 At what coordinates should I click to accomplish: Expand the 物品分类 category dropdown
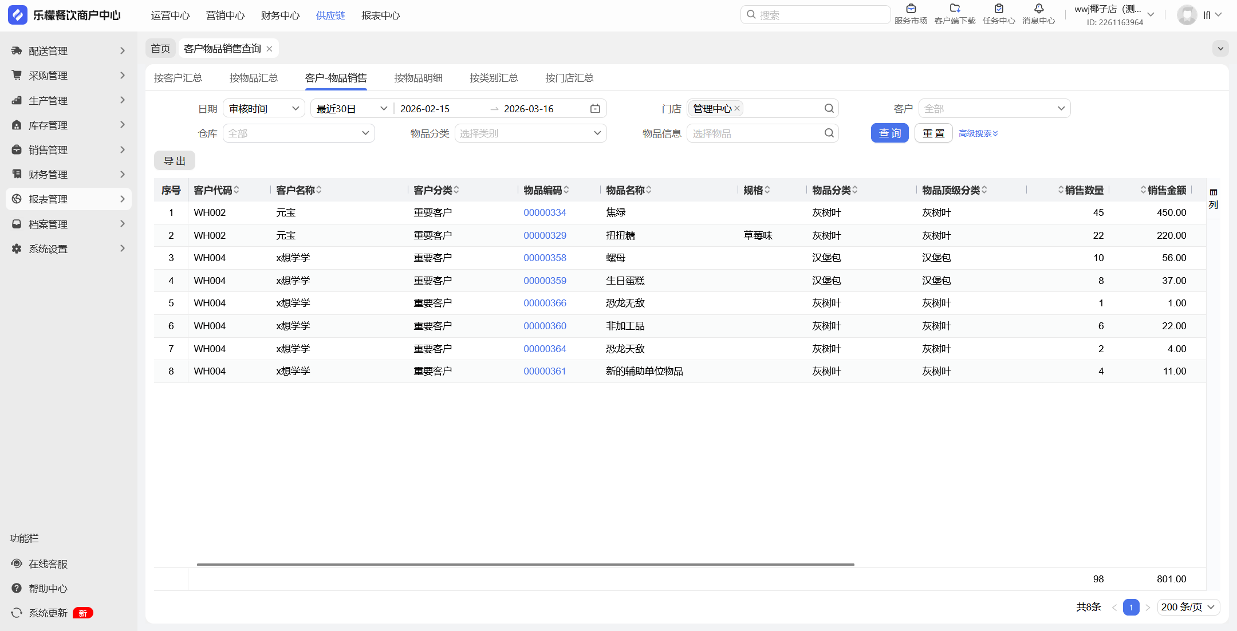530,133
